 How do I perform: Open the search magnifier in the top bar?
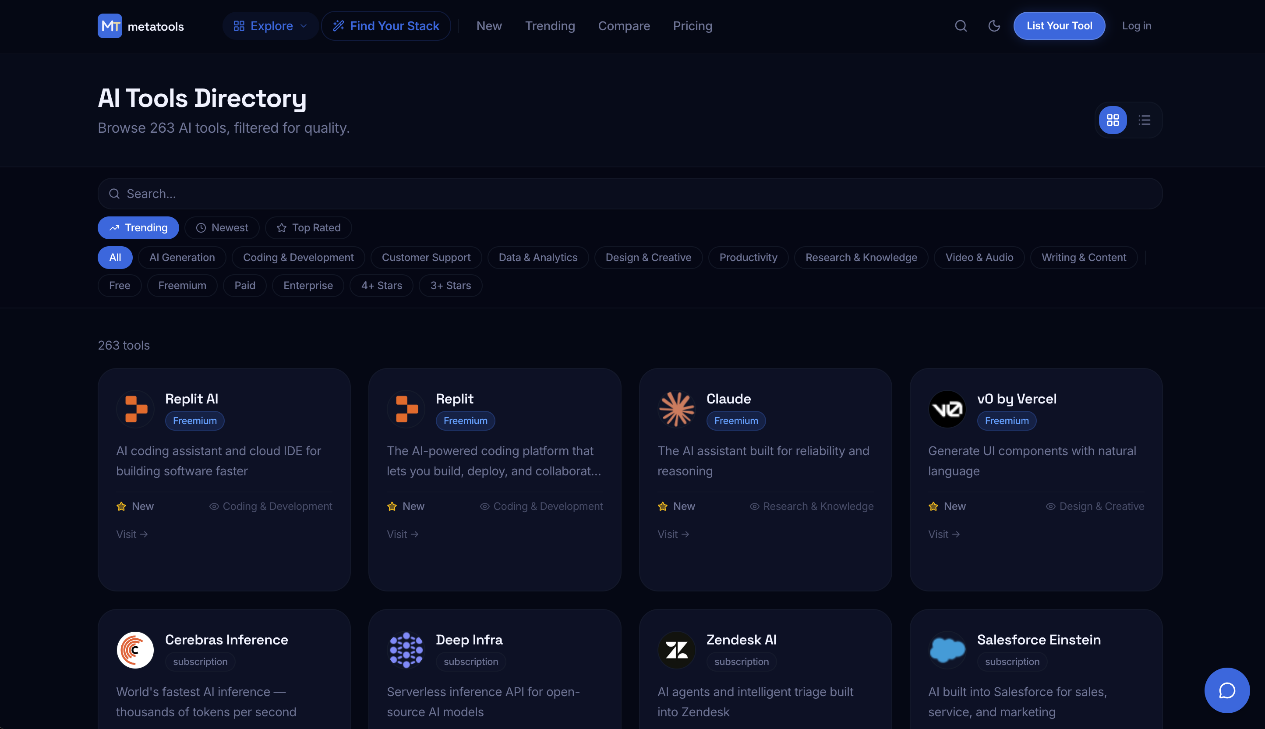[960, 25]
